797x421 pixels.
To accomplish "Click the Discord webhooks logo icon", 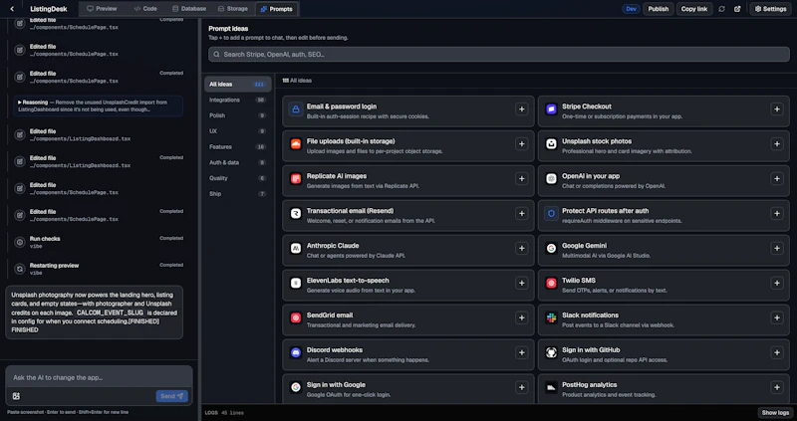I will pos(295,352).
